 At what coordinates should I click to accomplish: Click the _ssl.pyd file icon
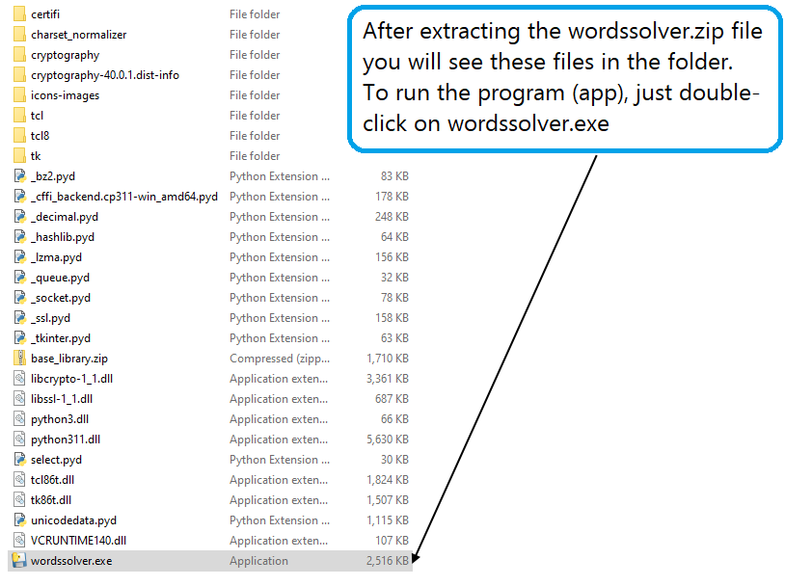19,318
